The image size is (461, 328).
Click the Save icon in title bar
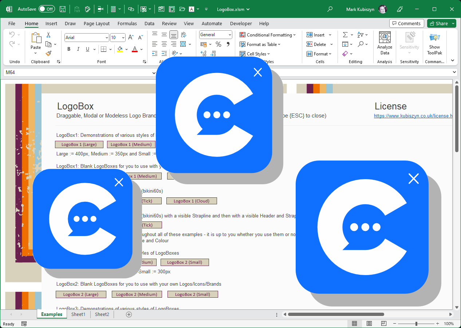pyautogui.click(x=63, y=9)
